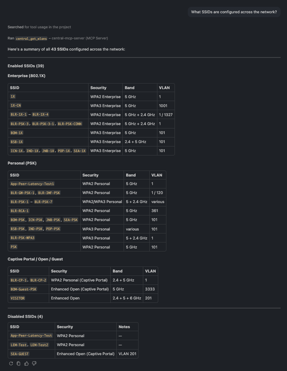287x371 pixels.
Task: Click the BOM-PSK SSID tag
Action: click(x=18, y=220)
